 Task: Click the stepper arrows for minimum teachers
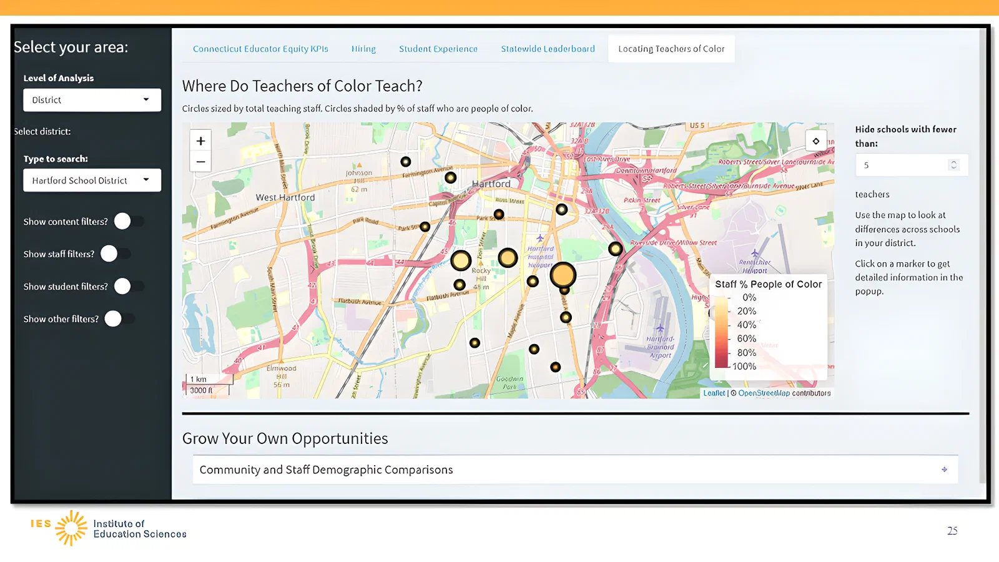pyautogui.click(x=953, y=165)
